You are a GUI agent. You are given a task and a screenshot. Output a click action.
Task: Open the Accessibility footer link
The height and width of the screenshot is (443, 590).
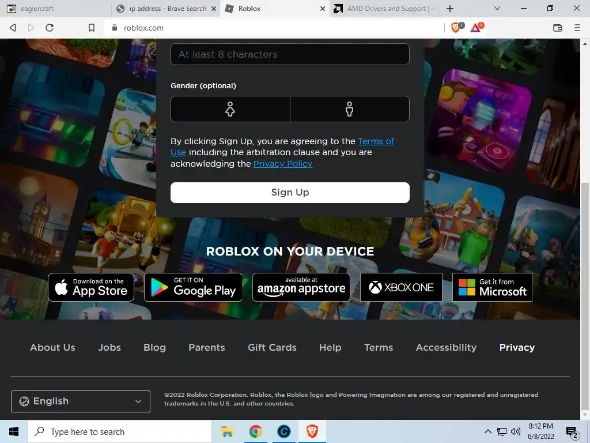point(447,347)
